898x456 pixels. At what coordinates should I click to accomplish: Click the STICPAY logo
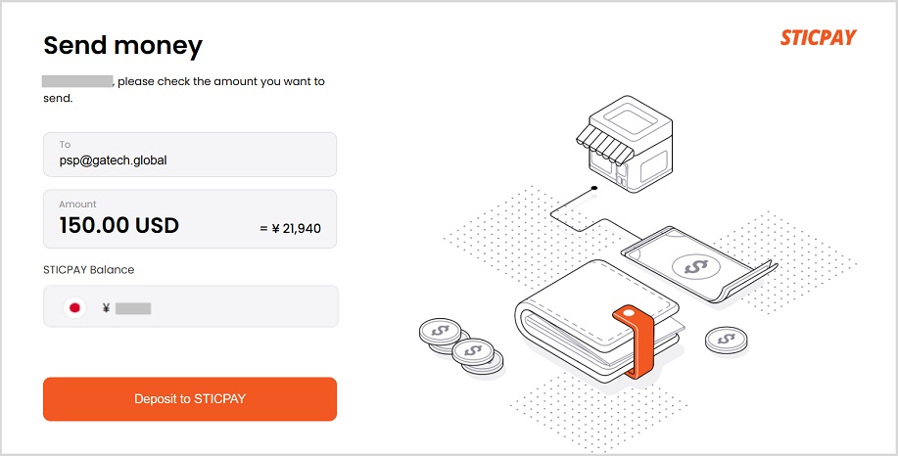pyautogui.click(x=818, y=38)
